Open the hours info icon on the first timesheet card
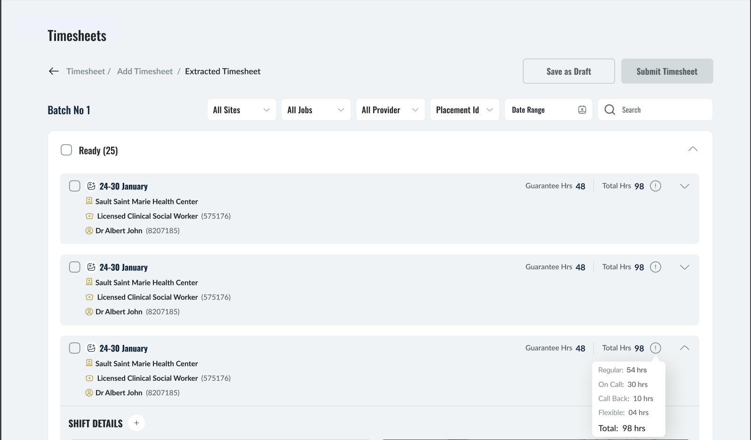Image resolution: width=751 pixels, height=440 pixels. tap(655, 186)
